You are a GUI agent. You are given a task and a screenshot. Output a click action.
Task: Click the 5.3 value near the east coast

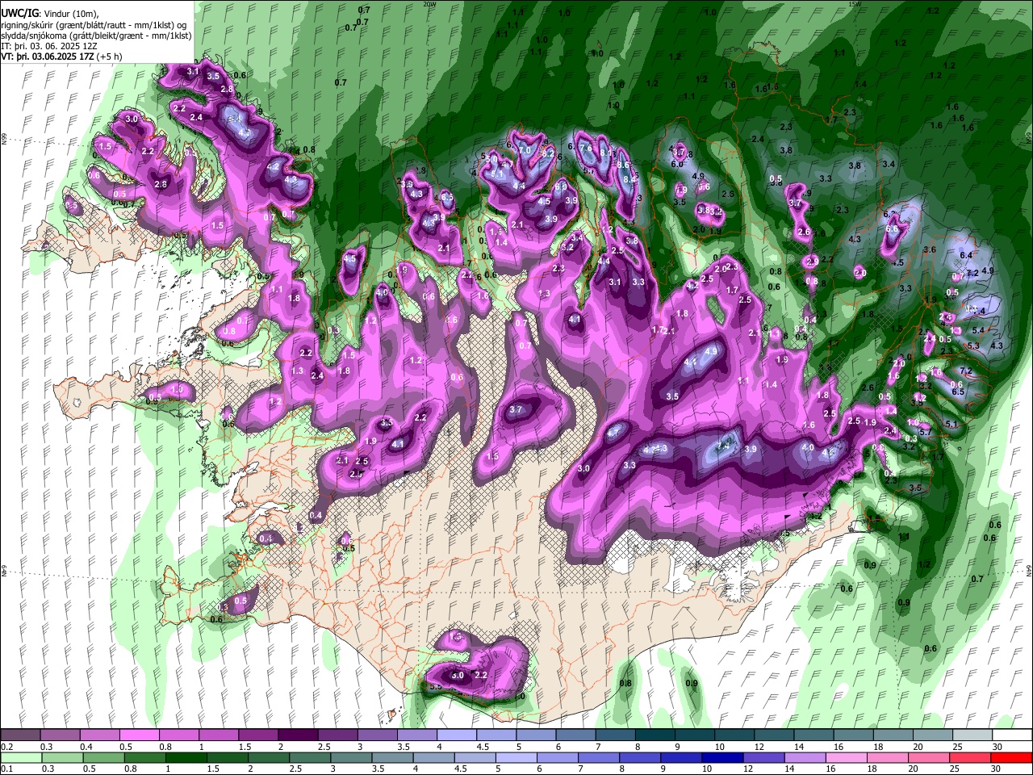click(973, 346)
